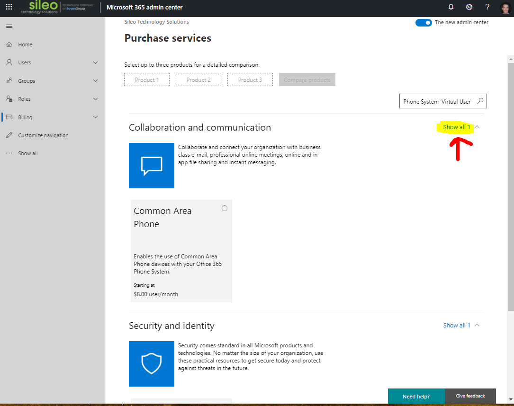Click the Groups people icon
The image size is (514, 406).
9,80
